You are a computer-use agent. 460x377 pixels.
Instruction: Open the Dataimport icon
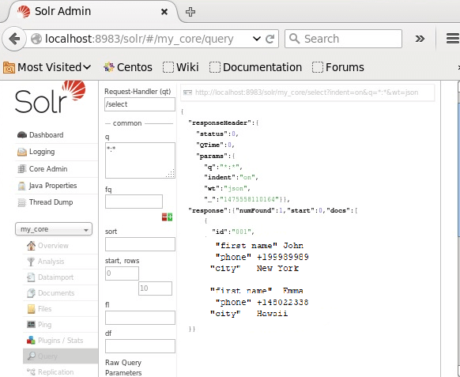(31, 277)
